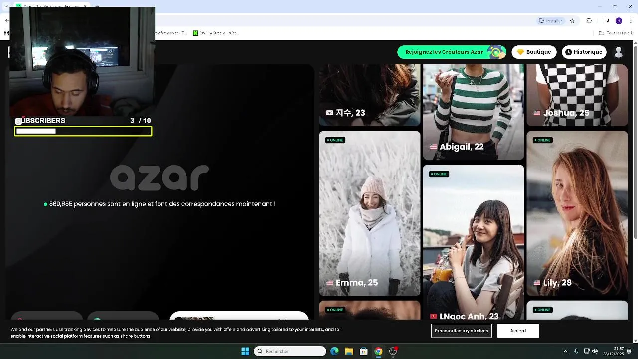
Task: Click Personalise my choices
Action: [x=461, y=331]
